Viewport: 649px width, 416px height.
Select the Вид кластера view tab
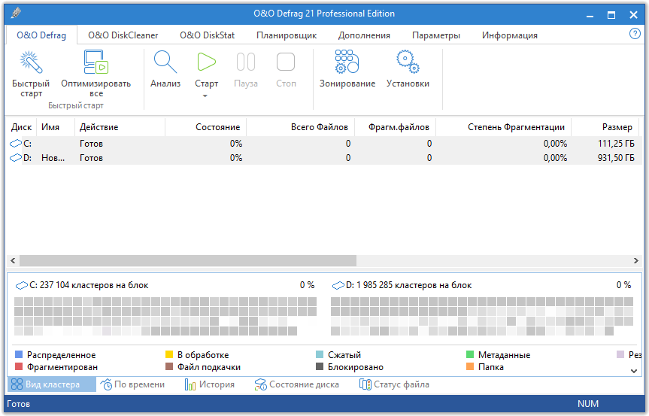point(52,384)
